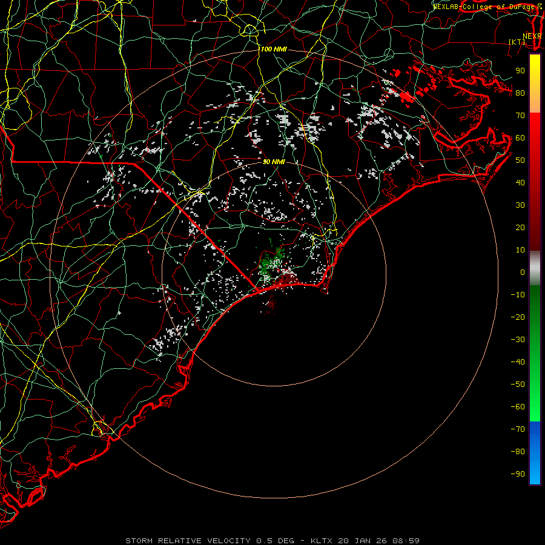Click the '20 JAN 26 08:59' timestamp
This screenshot has width=545, height=545.
(x=379, y=541)
